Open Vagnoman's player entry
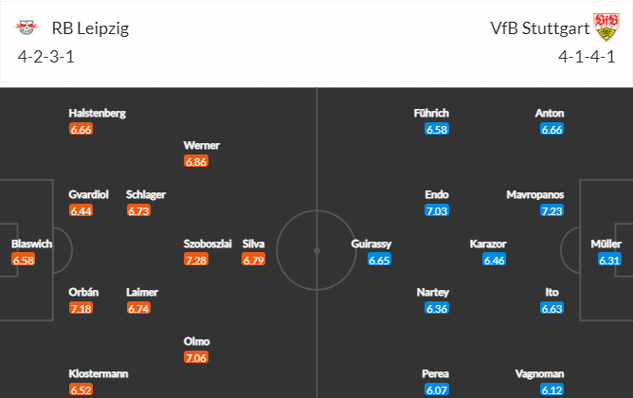The width and height of the screenshot is (633, 398). pos(539,373)
